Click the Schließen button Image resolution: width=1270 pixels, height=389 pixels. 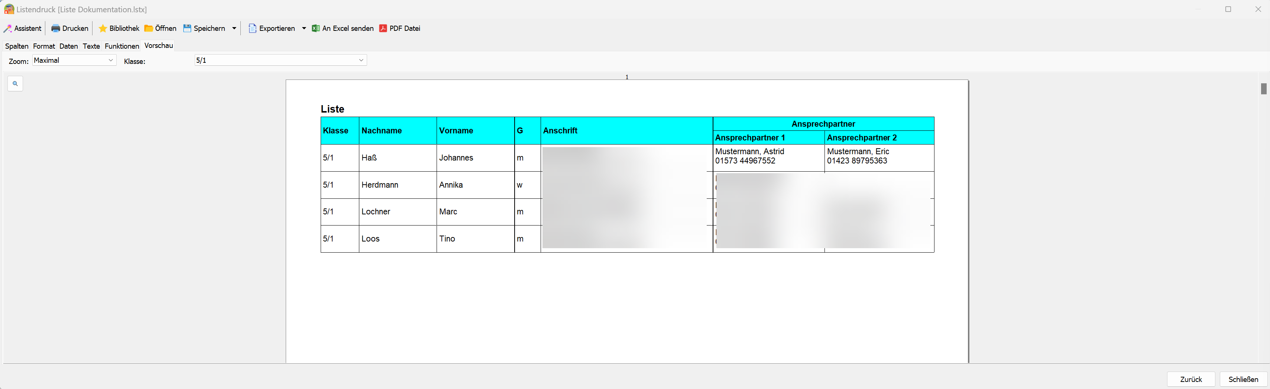click(x=1243, y=379)
